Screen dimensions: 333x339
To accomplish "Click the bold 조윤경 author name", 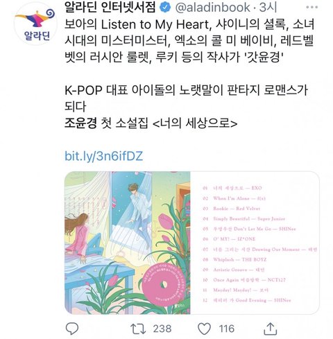I will 80,123.
